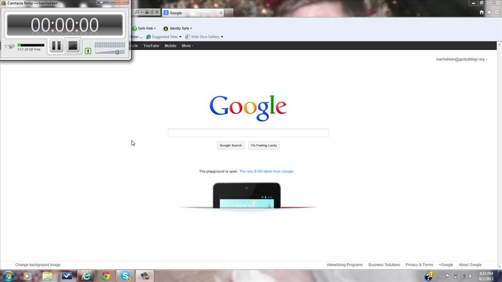Launch Google Chrome from the taskbar
Image resolution: width=502 pixels, height=282 pixels.
click(106, 276)
